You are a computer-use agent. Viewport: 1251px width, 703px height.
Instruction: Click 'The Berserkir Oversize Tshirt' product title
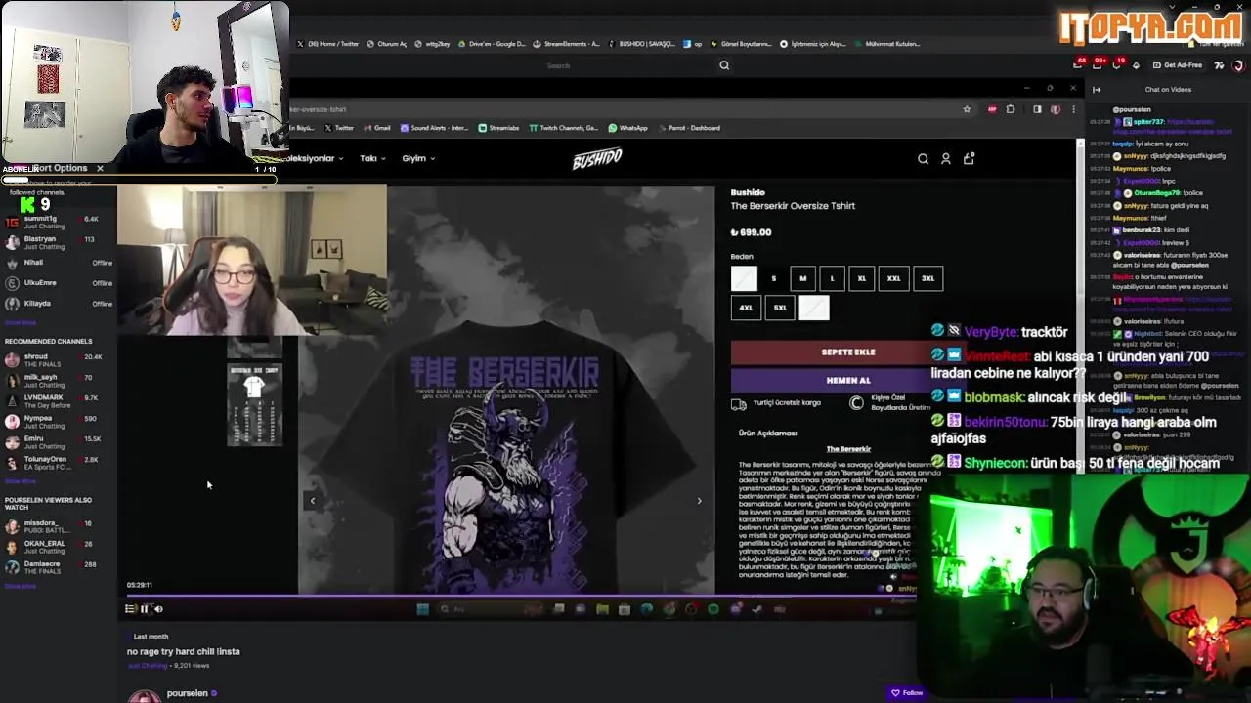click(x=793, y=206)
